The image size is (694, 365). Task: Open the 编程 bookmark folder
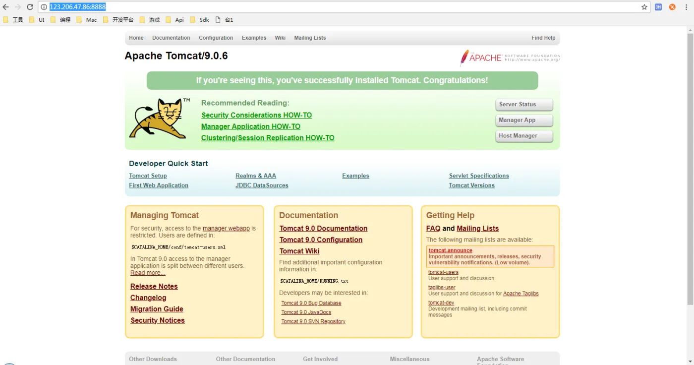pos(60,20)
